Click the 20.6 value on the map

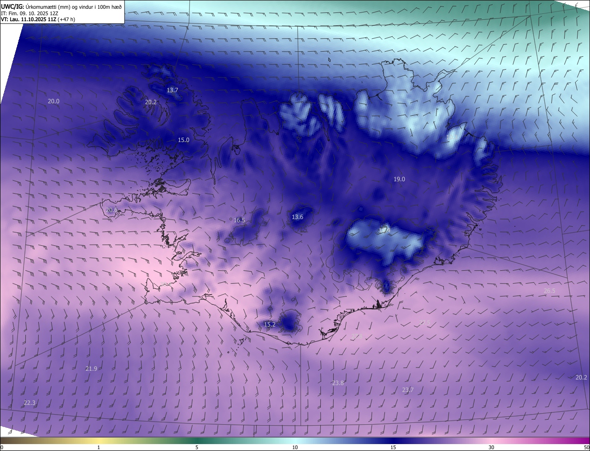[x=112, y=210]
